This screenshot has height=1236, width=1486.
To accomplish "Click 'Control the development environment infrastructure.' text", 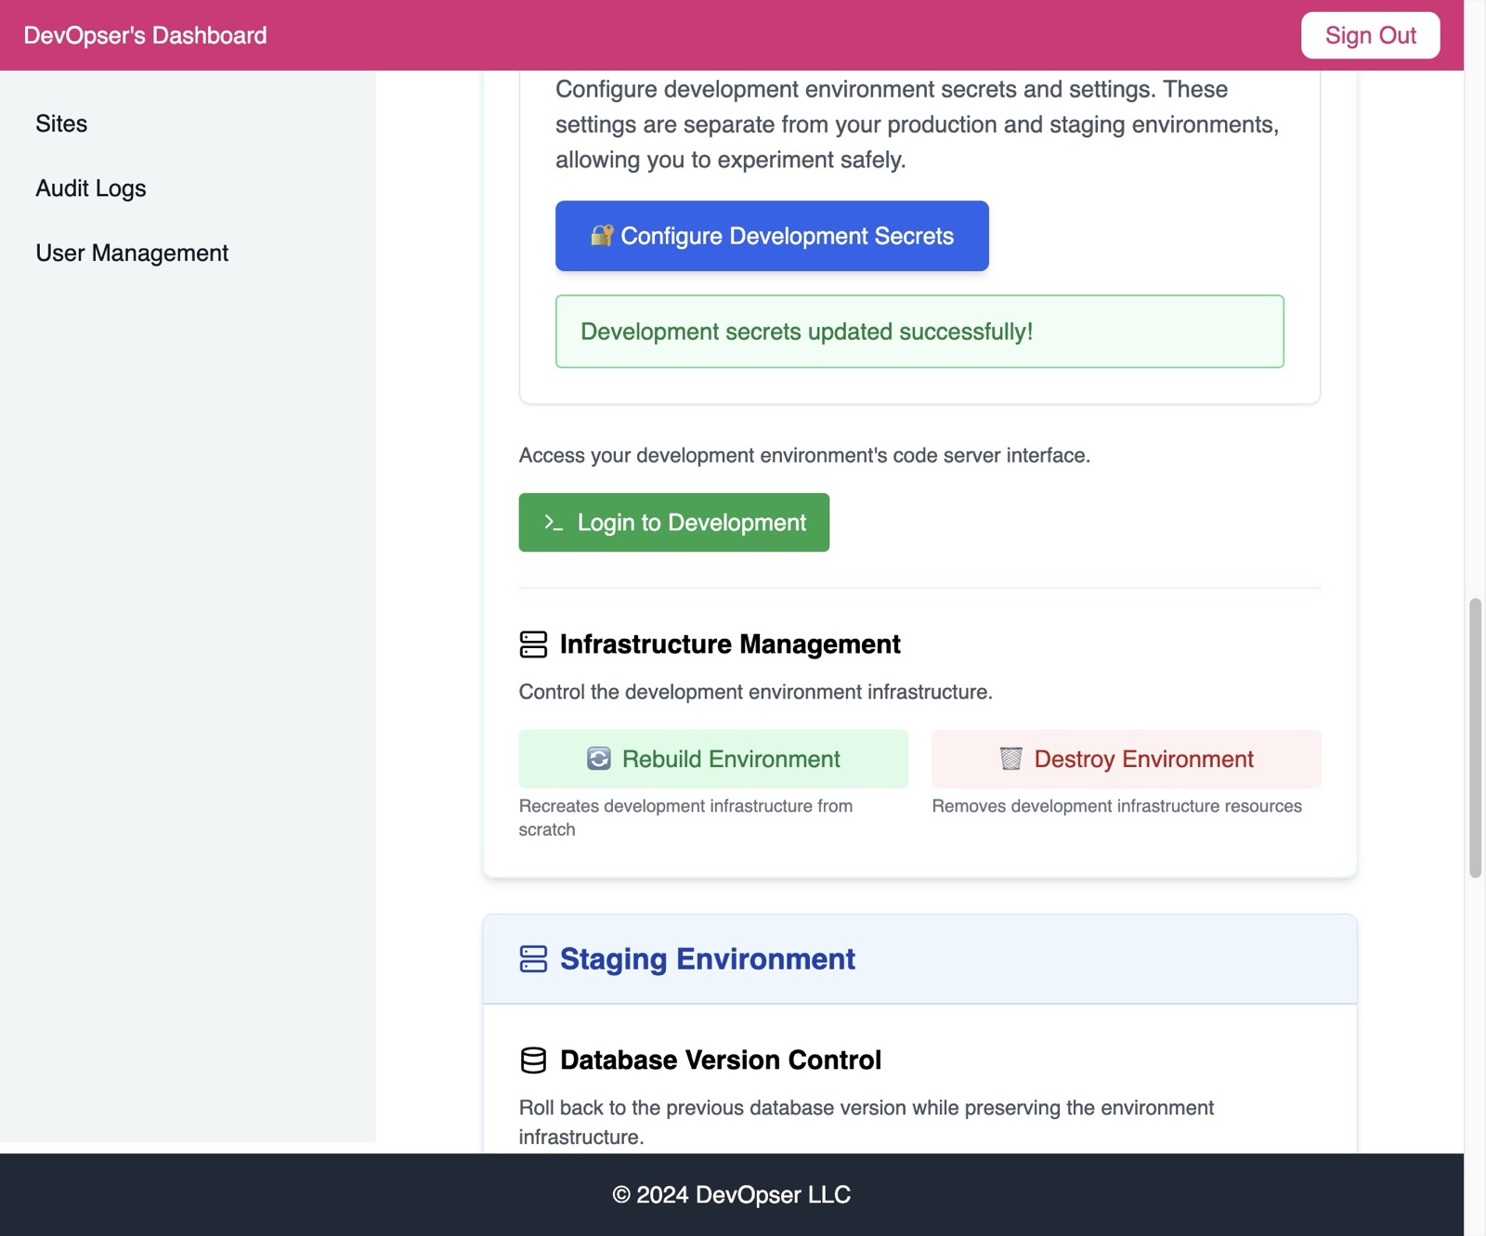I will coord(755,692).
